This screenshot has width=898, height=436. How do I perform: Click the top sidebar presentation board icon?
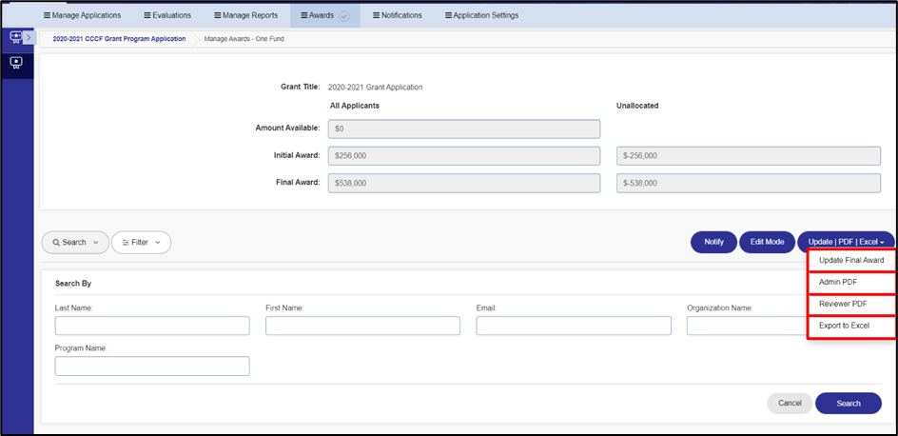pos(15,37)
